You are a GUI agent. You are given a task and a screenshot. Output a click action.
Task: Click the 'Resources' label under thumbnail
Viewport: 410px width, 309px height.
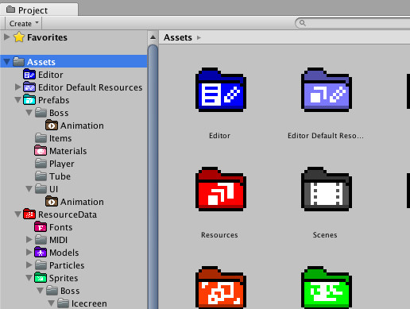tap(219, 235)
